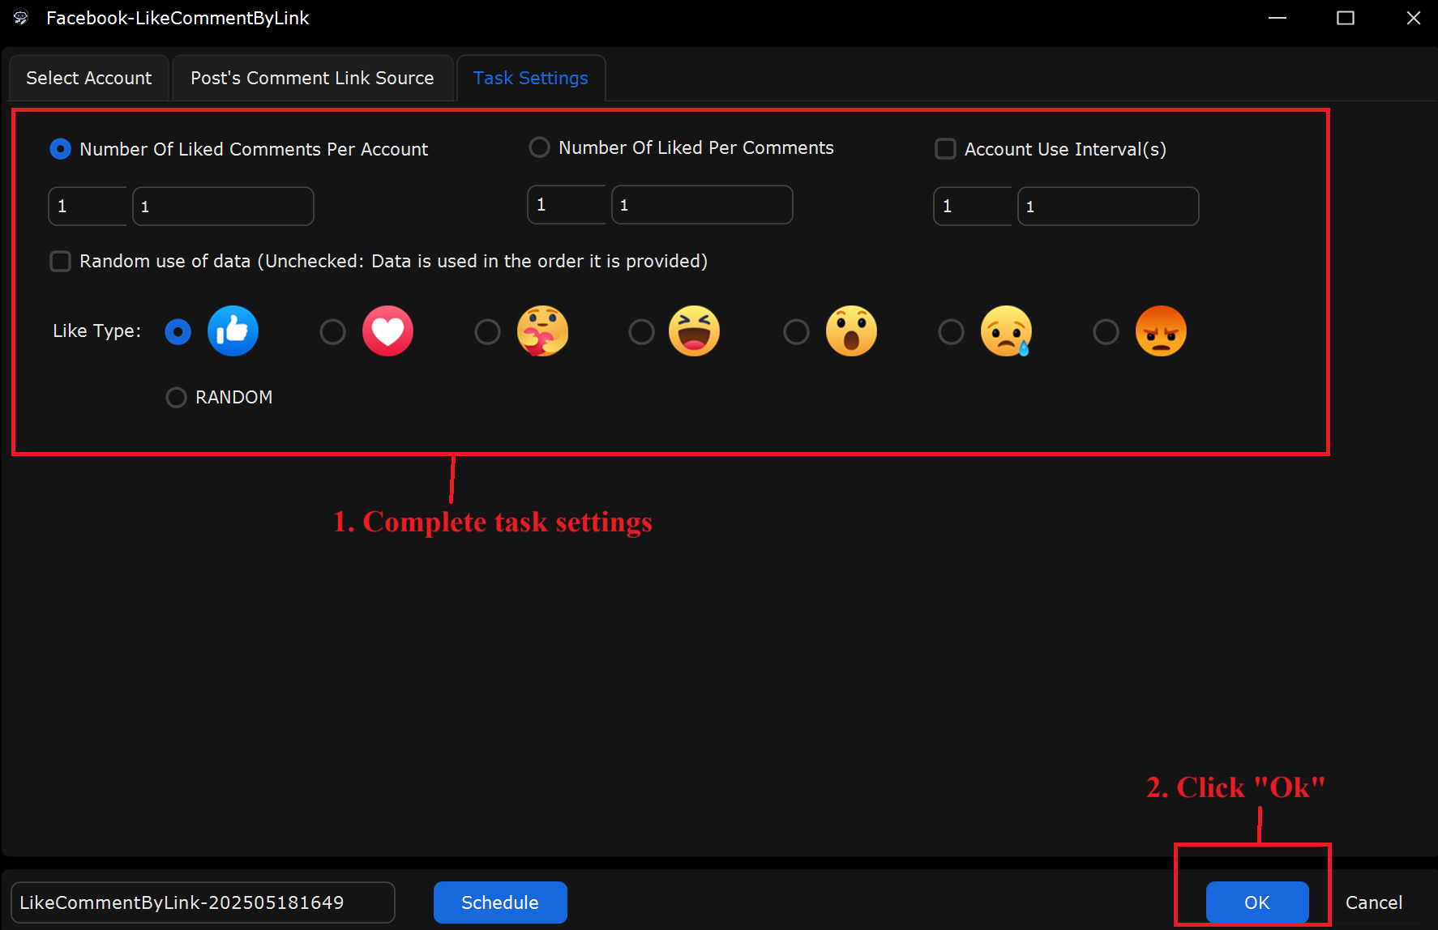
Task: Click the Schedule button
Action: pyautogui.click(x=500, y=902)
